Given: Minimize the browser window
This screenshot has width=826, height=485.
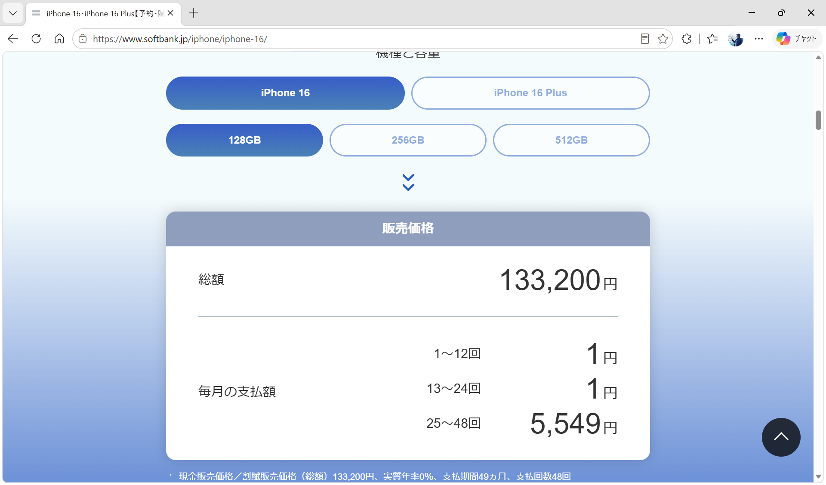Looking at the screenshot, I should click(x=752, y=13).
